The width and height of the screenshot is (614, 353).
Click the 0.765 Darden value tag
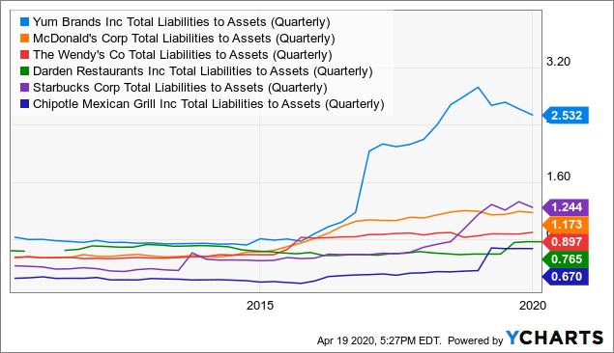pyautogui.click(x=566, y=258)
